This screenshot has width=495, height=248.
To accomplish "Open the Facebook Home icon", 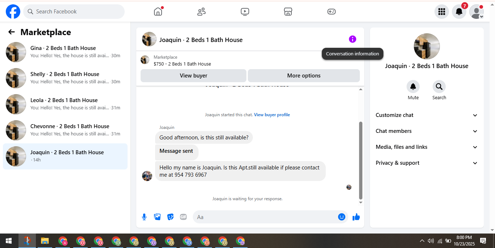I will pyautogui.click(x=158, y=12).
